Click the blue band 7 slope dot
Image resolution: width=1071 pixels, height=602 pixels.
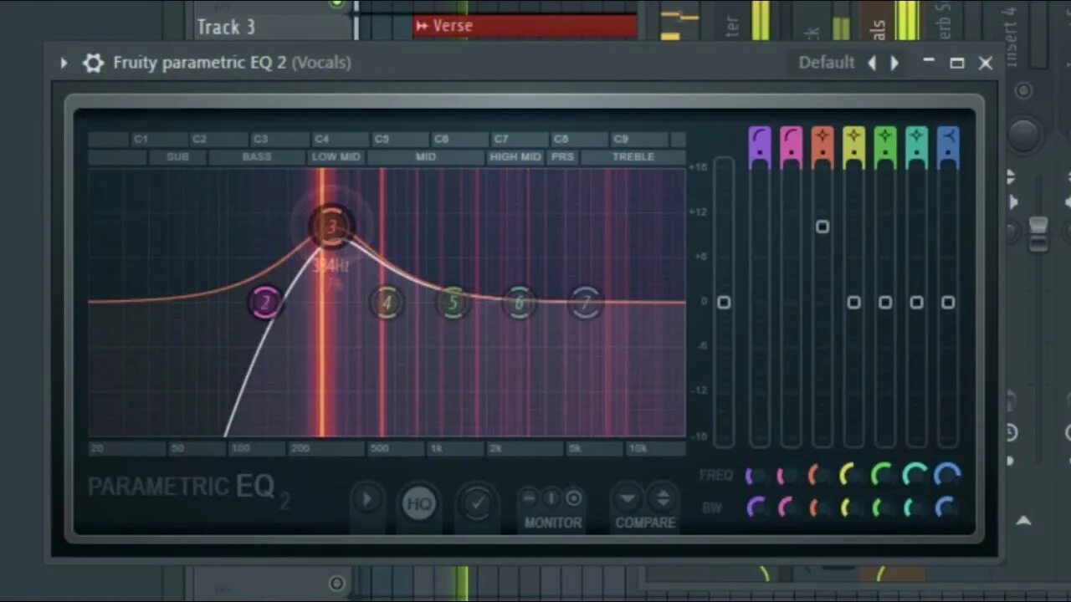[948, 154]
